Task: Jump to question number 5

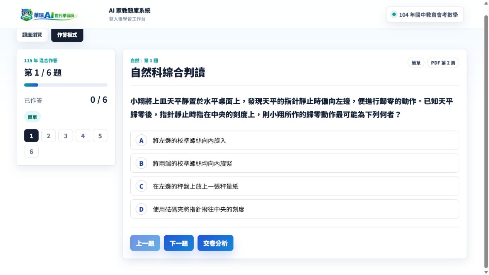Action: pos(100,136)
